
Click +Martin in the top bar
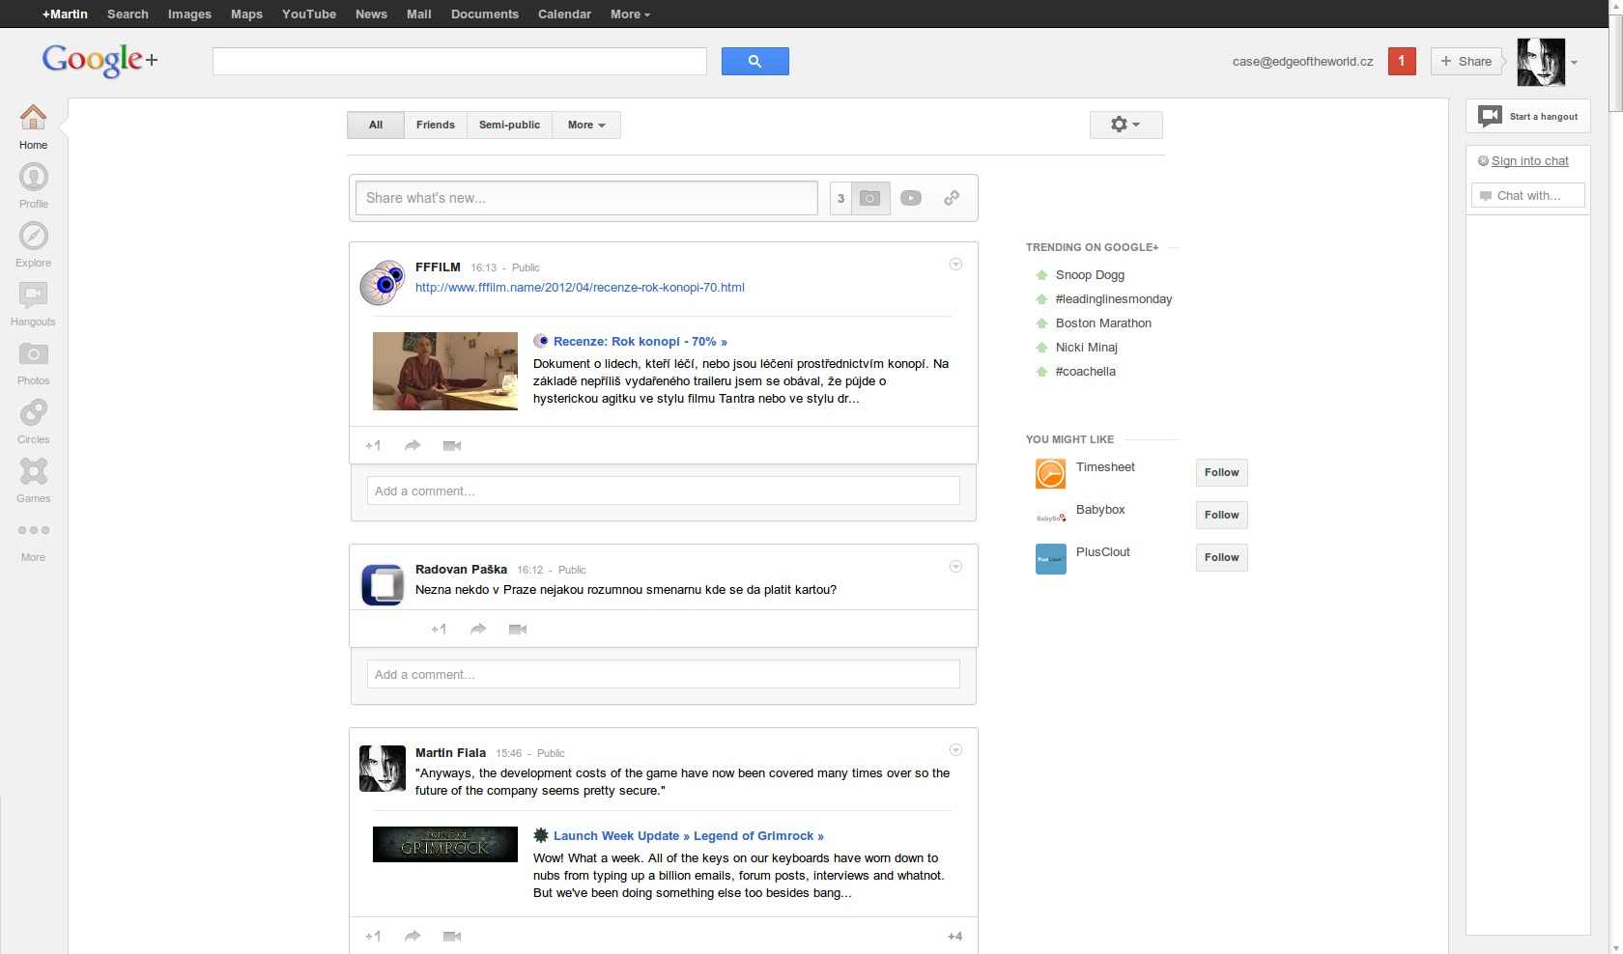65,14
